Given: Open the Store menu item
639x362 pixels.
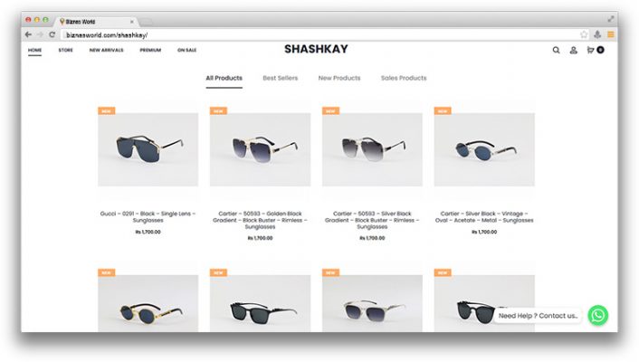Looking at the screenshot, I should pyautogui.click(x=65, y=50).
